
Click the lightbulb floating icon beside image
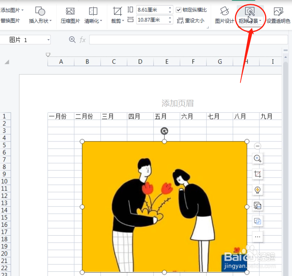[257, 190]
